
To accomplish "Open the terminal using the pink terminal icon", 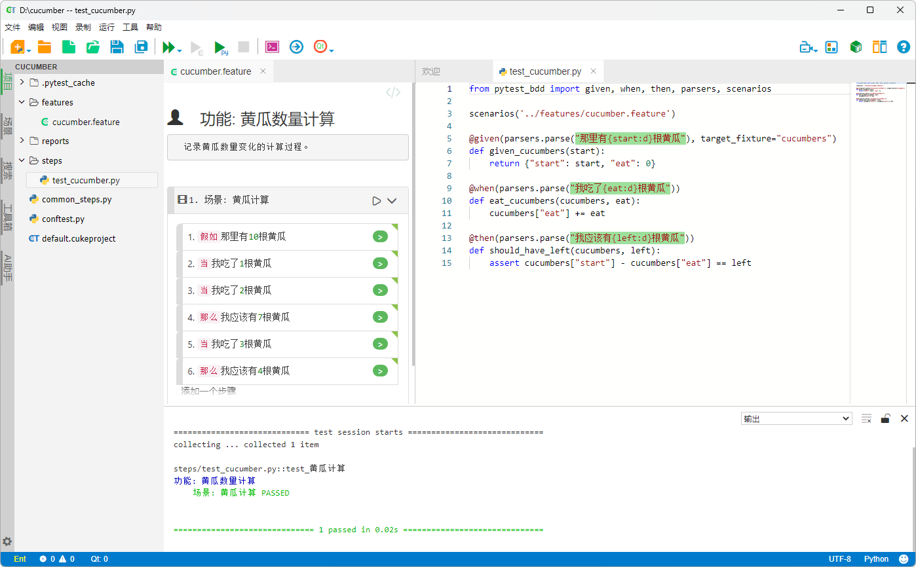I will [x=272, y=46].
